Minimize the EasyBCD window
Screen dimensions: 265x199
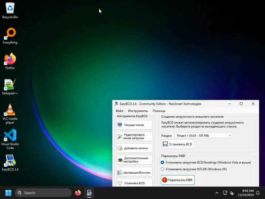pos(230,104)
